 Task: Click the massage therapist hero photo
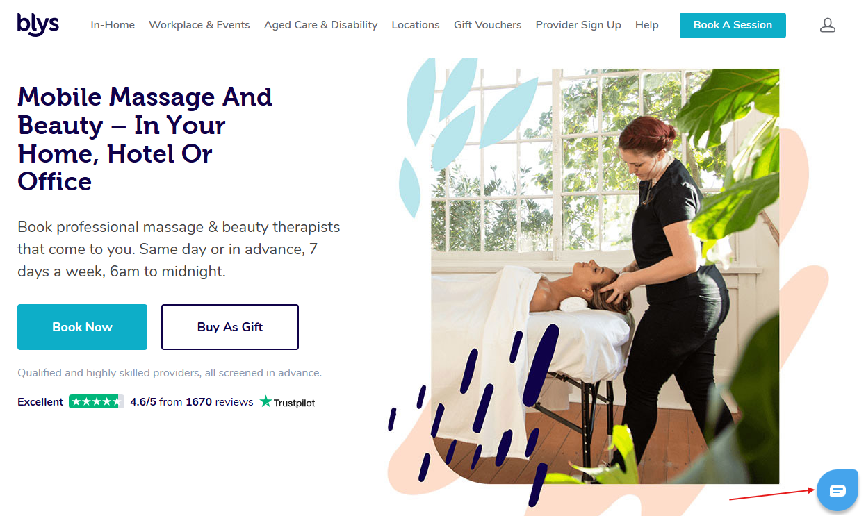[605, 276]
